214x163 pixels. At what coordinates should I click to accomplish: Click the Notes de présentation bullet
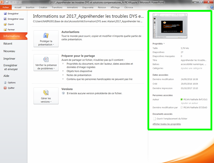[x=79, y=75]
